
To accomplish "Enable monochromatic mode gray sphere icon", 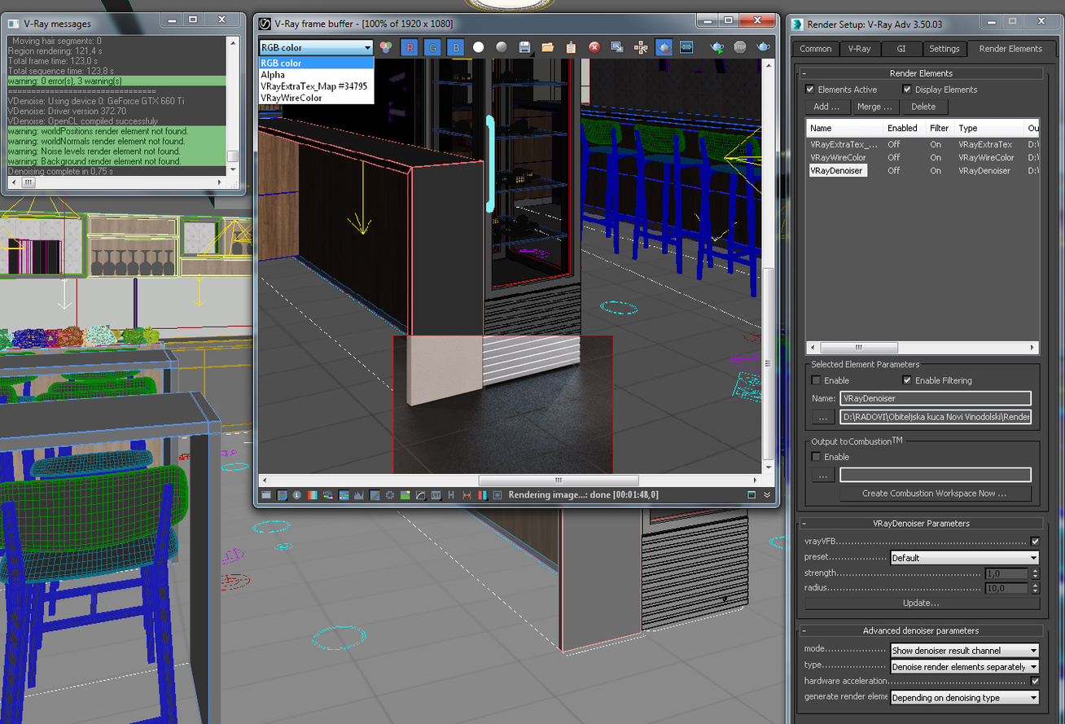I will coord(502,47).
